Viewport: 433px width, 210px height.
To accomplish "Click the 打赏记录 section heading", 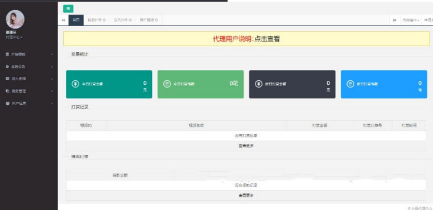I will click(x=80, y=107).
